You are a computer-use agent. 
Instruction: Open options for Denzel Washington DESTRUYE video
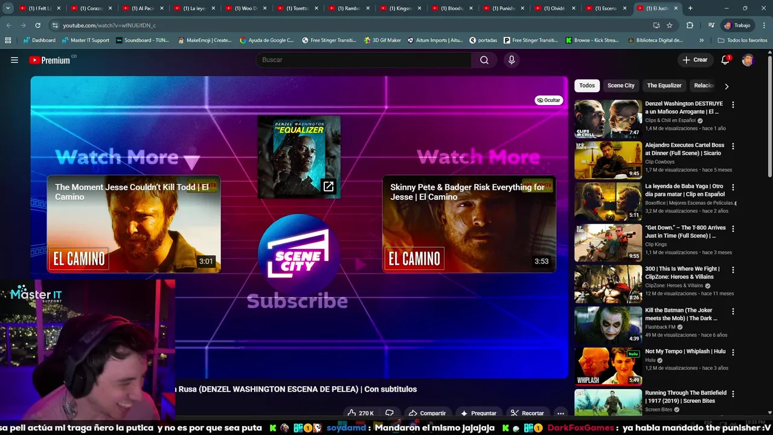click(x=733, y=105)
